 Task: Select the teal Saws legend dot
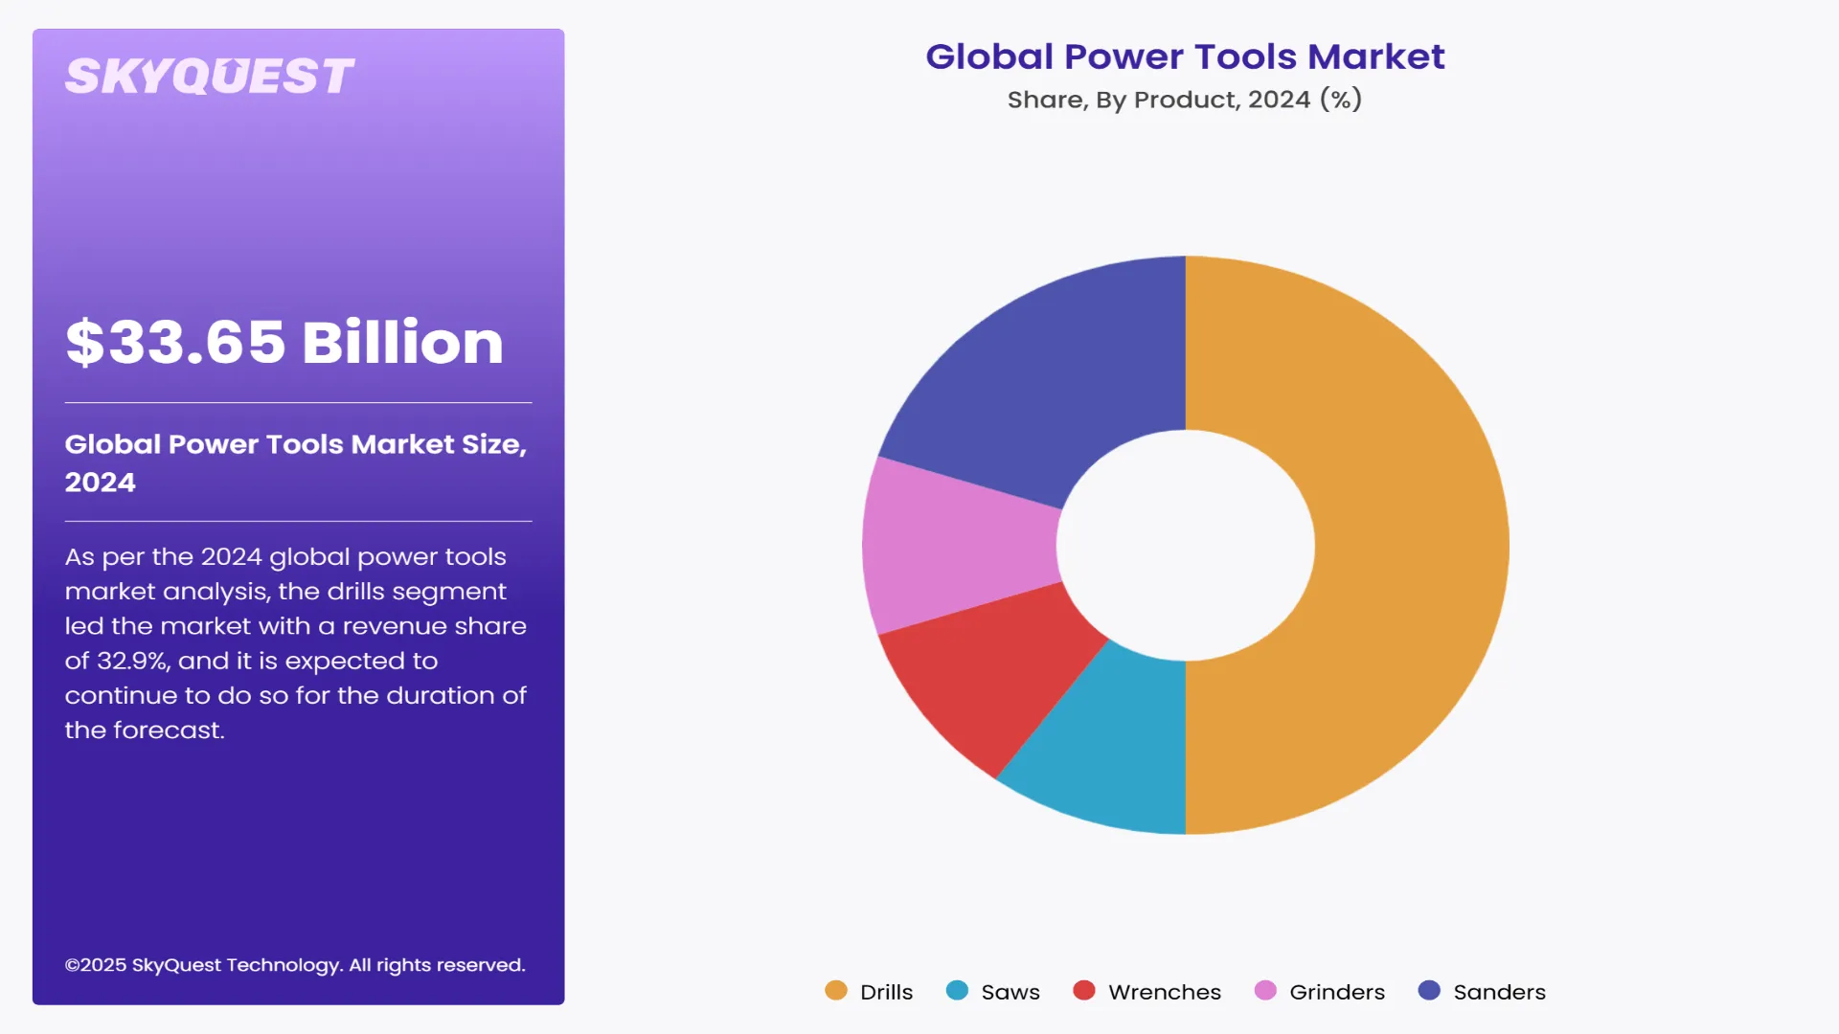(956, 992)
